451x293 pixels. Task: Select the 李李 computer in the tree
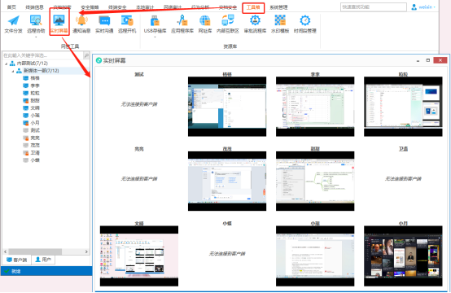pyautogui.click(x=32, y=85)
